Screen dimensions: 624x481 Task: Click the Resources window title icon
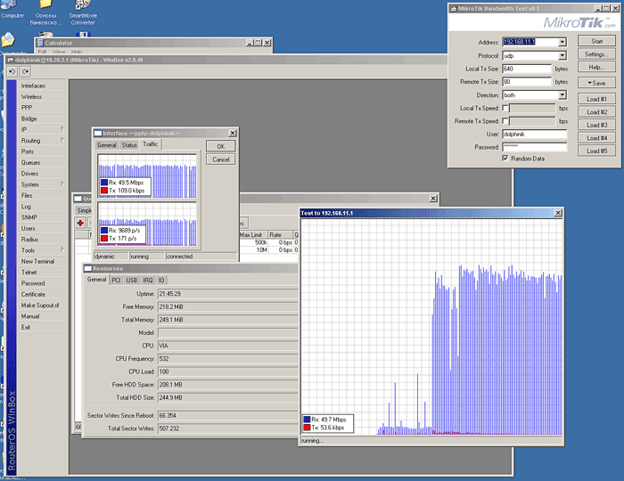pos(88,268)
